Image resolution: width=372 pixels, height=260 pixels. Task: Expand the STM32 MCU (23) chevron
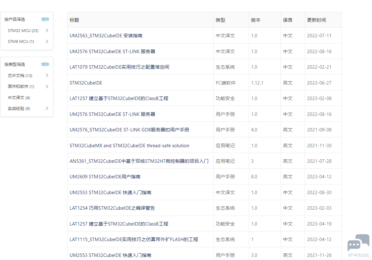click(47, 30)
